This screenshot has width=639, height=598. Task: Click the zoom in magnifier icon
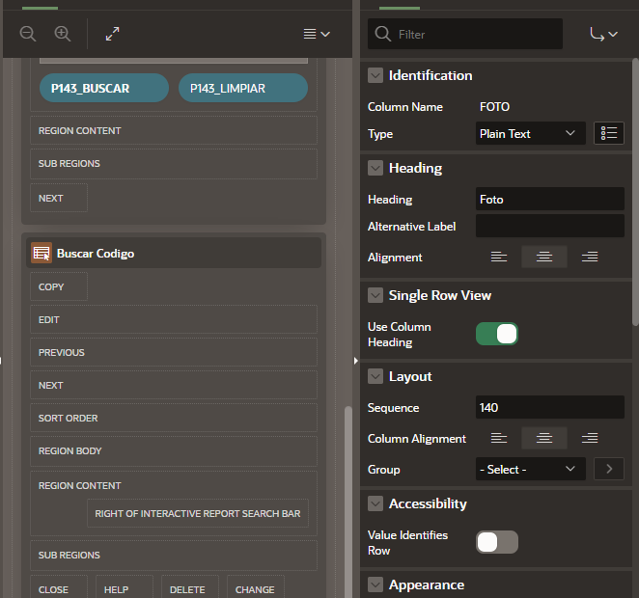[x=63, y=34]
